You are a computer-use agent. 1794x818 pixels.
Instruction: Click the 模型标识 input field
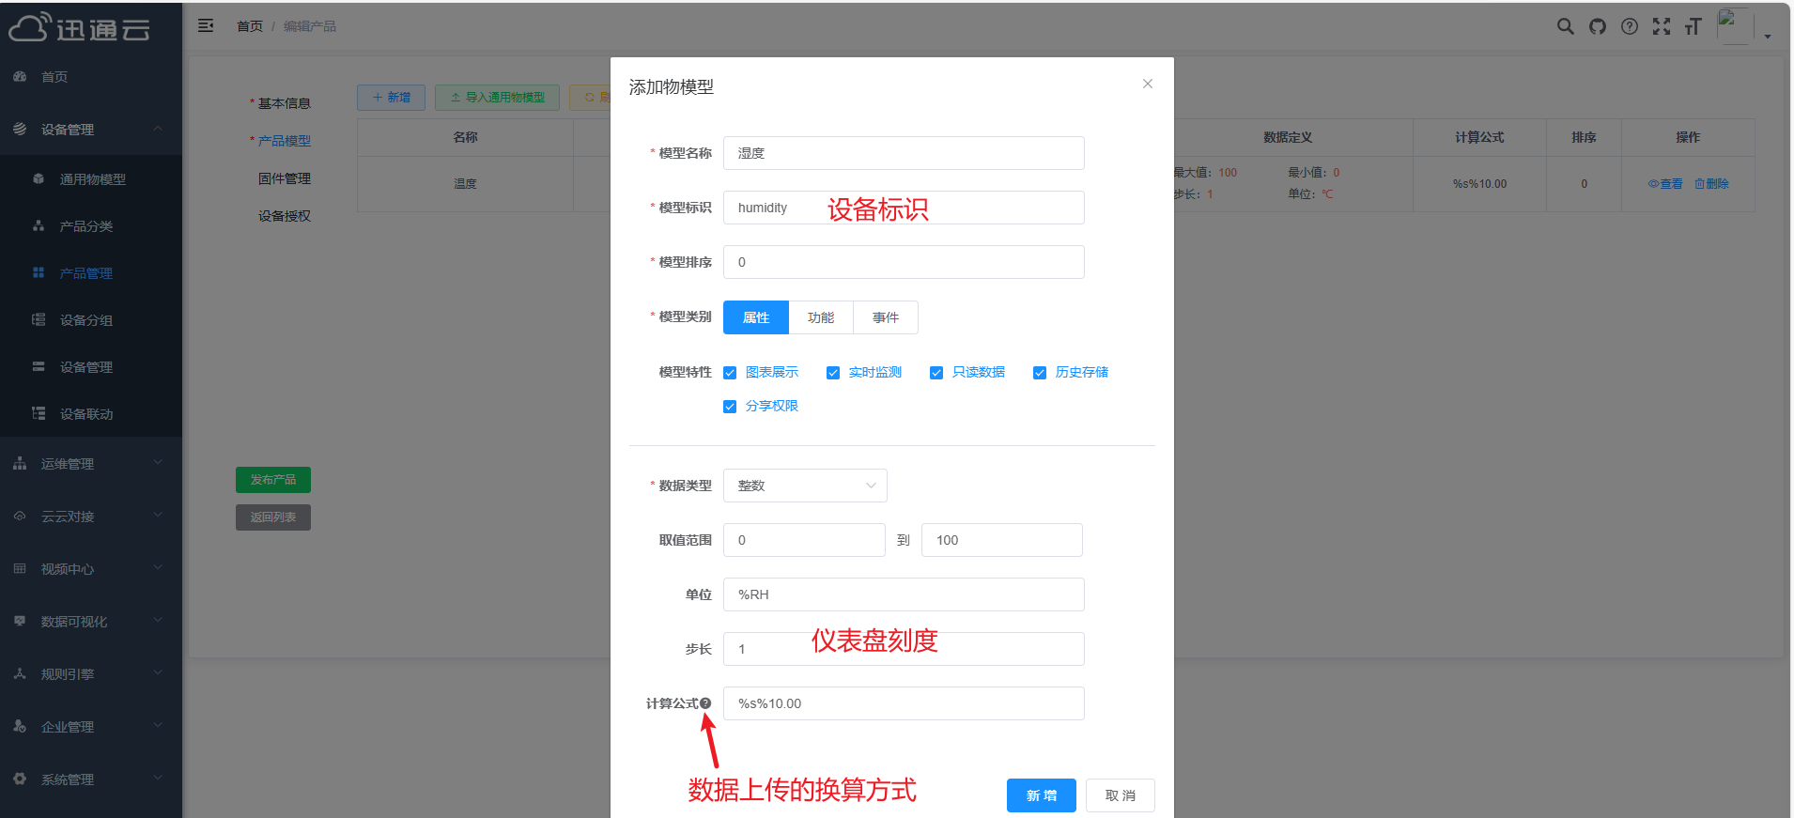(903, 208)
